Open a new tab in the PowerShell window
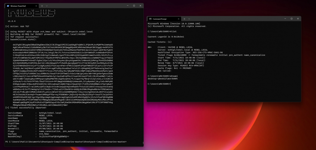The width and height of the screenshot is (316, 150). point(42,6)
